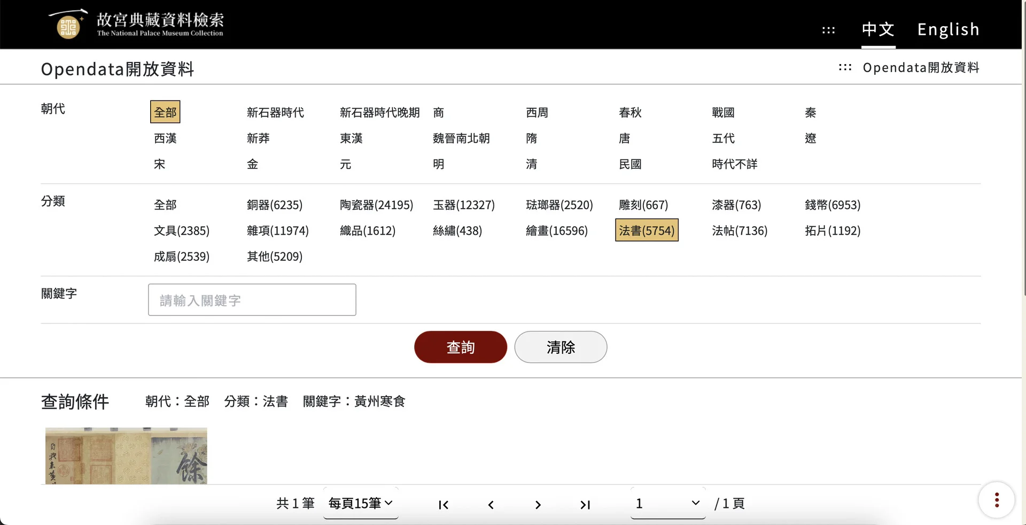The height and width of the screenshot is (525, 1026).
Task: Switch language to 中文
Action: (x=878, y=29)
